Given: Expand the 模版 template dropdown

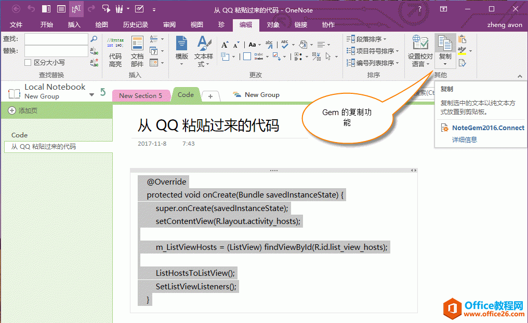Looking at the screenshot, I should click(181, 64).
